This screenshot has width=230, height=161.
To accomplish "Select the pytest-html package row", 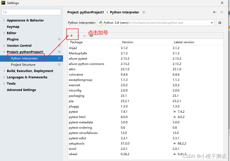I will [146, 117].
